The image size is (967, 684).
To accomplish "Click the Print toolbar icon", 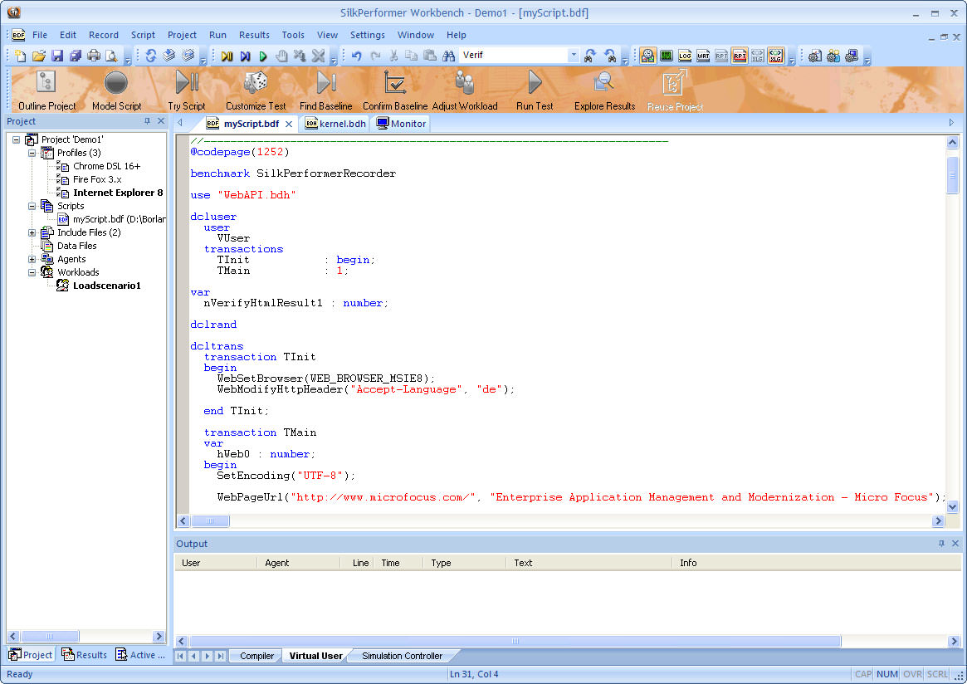I will pyautogui.click(x=94, y=56).
